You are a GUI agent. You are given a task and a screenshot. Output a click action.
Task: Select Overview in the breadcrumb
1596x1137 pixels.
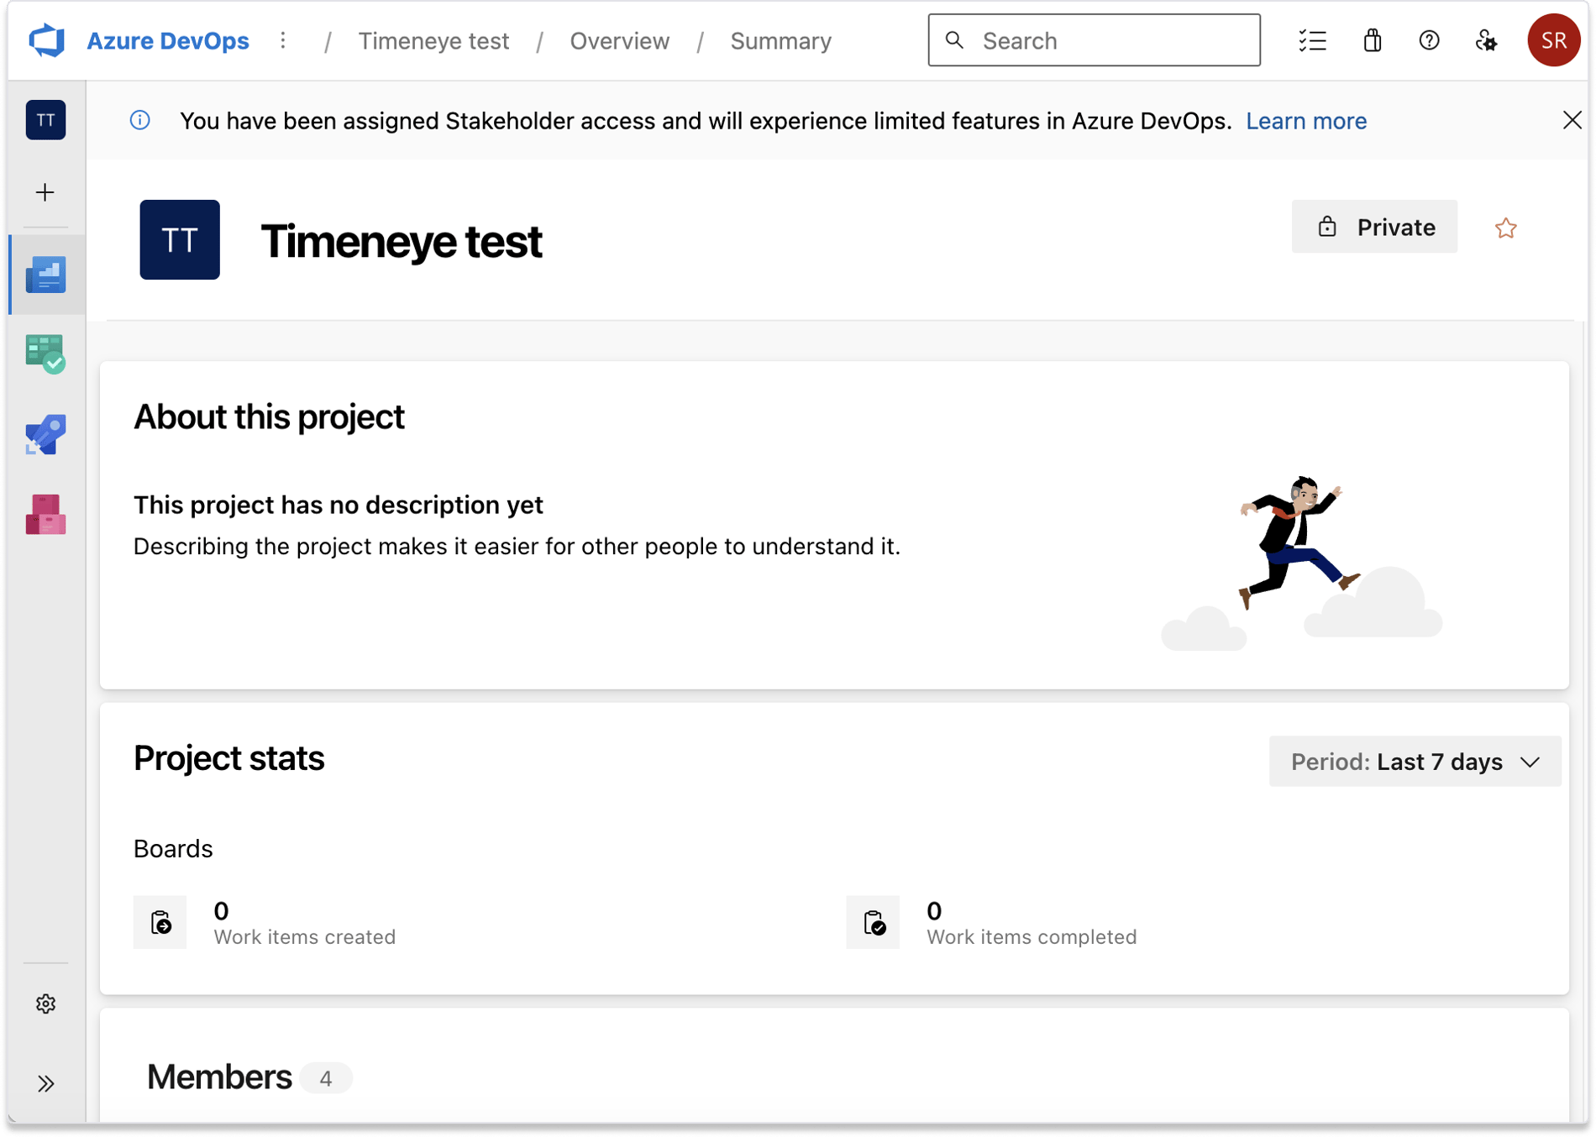[619, 40]
